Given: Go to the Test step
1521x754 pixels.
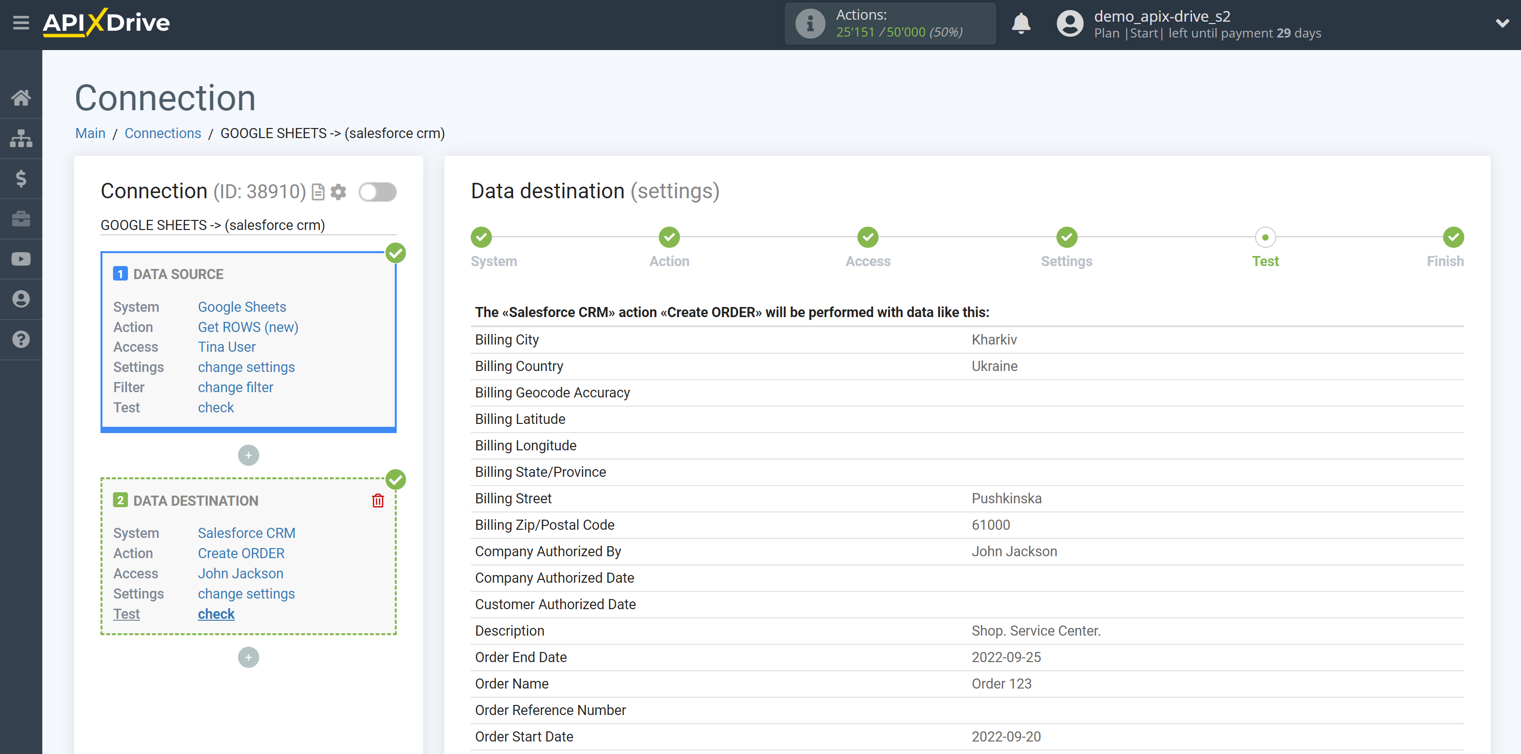Looking at the screenshot, I should (x=1265, y=238).
